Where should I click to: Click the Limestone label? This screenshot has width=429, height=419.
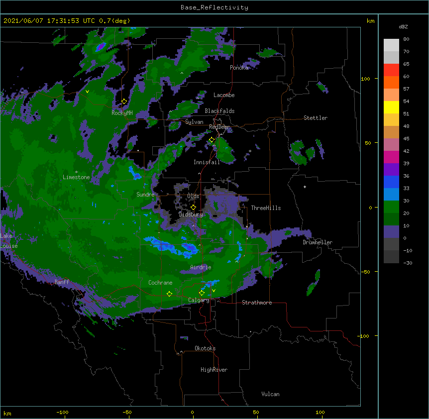tap(76, 177)
